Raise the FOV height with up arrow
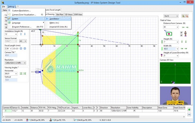The height and width of the screenshot is (123, 195). tap(182, 42)
